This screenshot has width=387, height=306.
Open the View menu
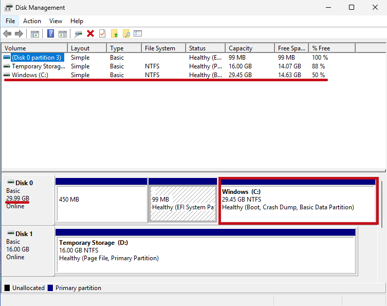(x=56, y=21)
